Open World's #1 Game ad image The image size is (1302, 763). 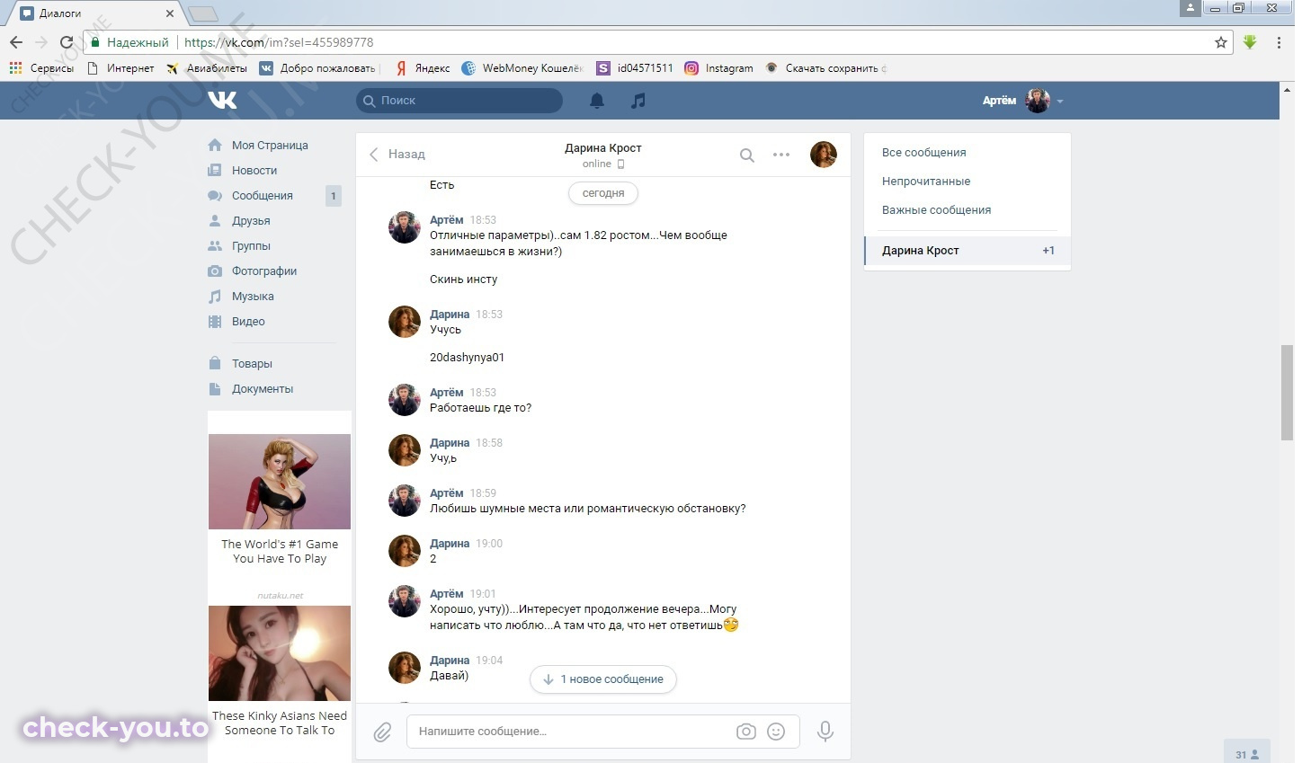pyautogui.click(x=280, y=482)
